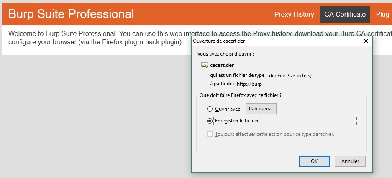Click the Burp Suite Professional header title
Image resolution: width=392 pixels, height=178 pixels.
tap(71, 14)
